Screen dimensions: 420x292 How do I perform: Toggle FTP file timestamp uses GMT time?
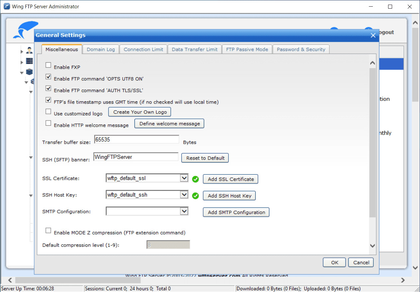(x=48, y=100)
